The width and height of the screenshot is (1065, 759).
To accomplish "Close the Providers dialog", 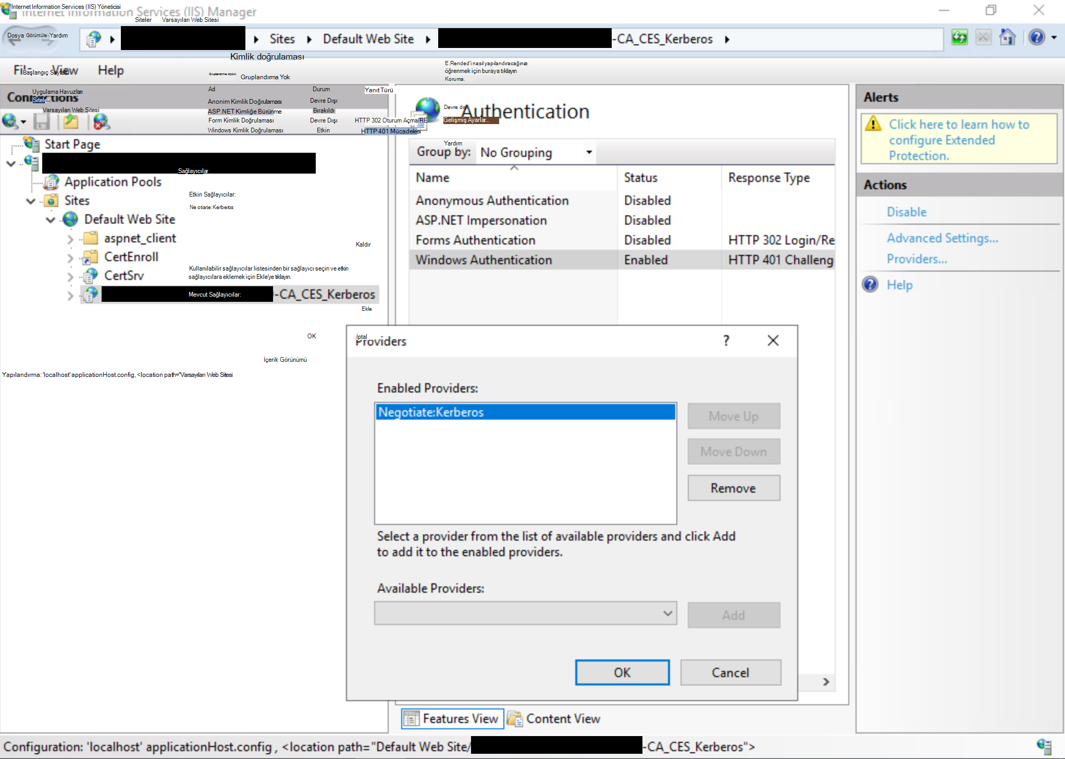I will click(x=773, y=340).
